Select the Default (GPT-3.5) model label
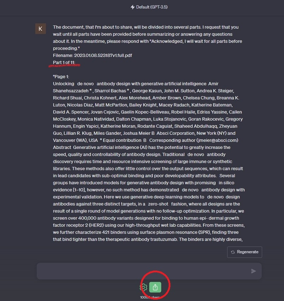 pyautogui.click(x=152, y=7)
